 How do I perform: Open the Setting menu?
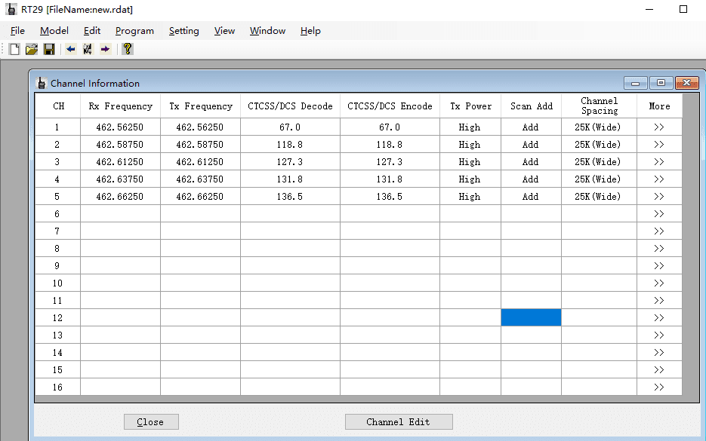(183, 31)
